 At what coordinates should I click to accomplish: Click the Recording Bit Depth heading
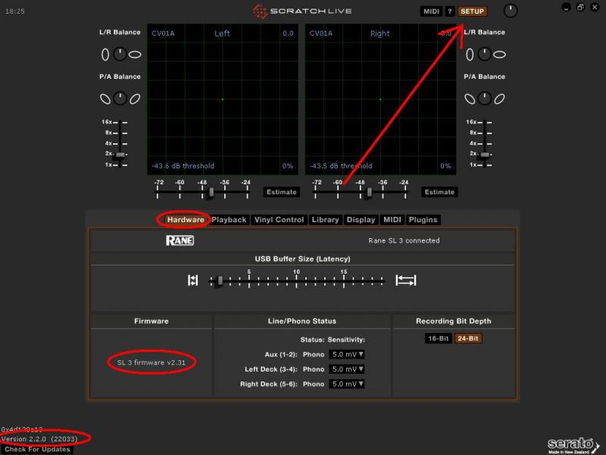(x=453, y=321)
